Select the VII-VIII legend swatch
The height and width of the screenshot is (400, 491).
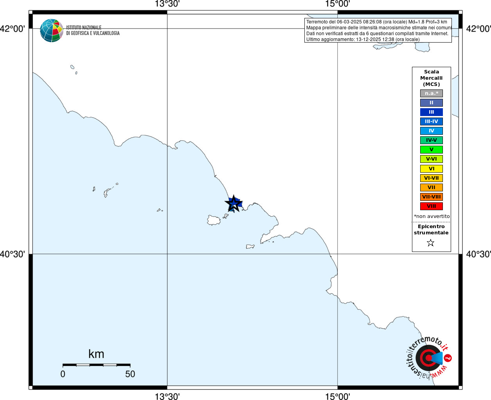tap(432, 197)
